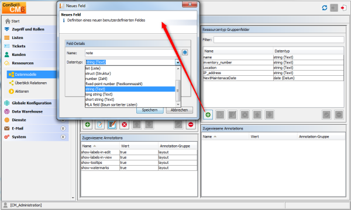Click the greyed delete icon in Ressourcentyp Gruppenfelder toolbar
The height and width of the screenshot is (210, 351).
pyautogui.click(x=245, y=115)
